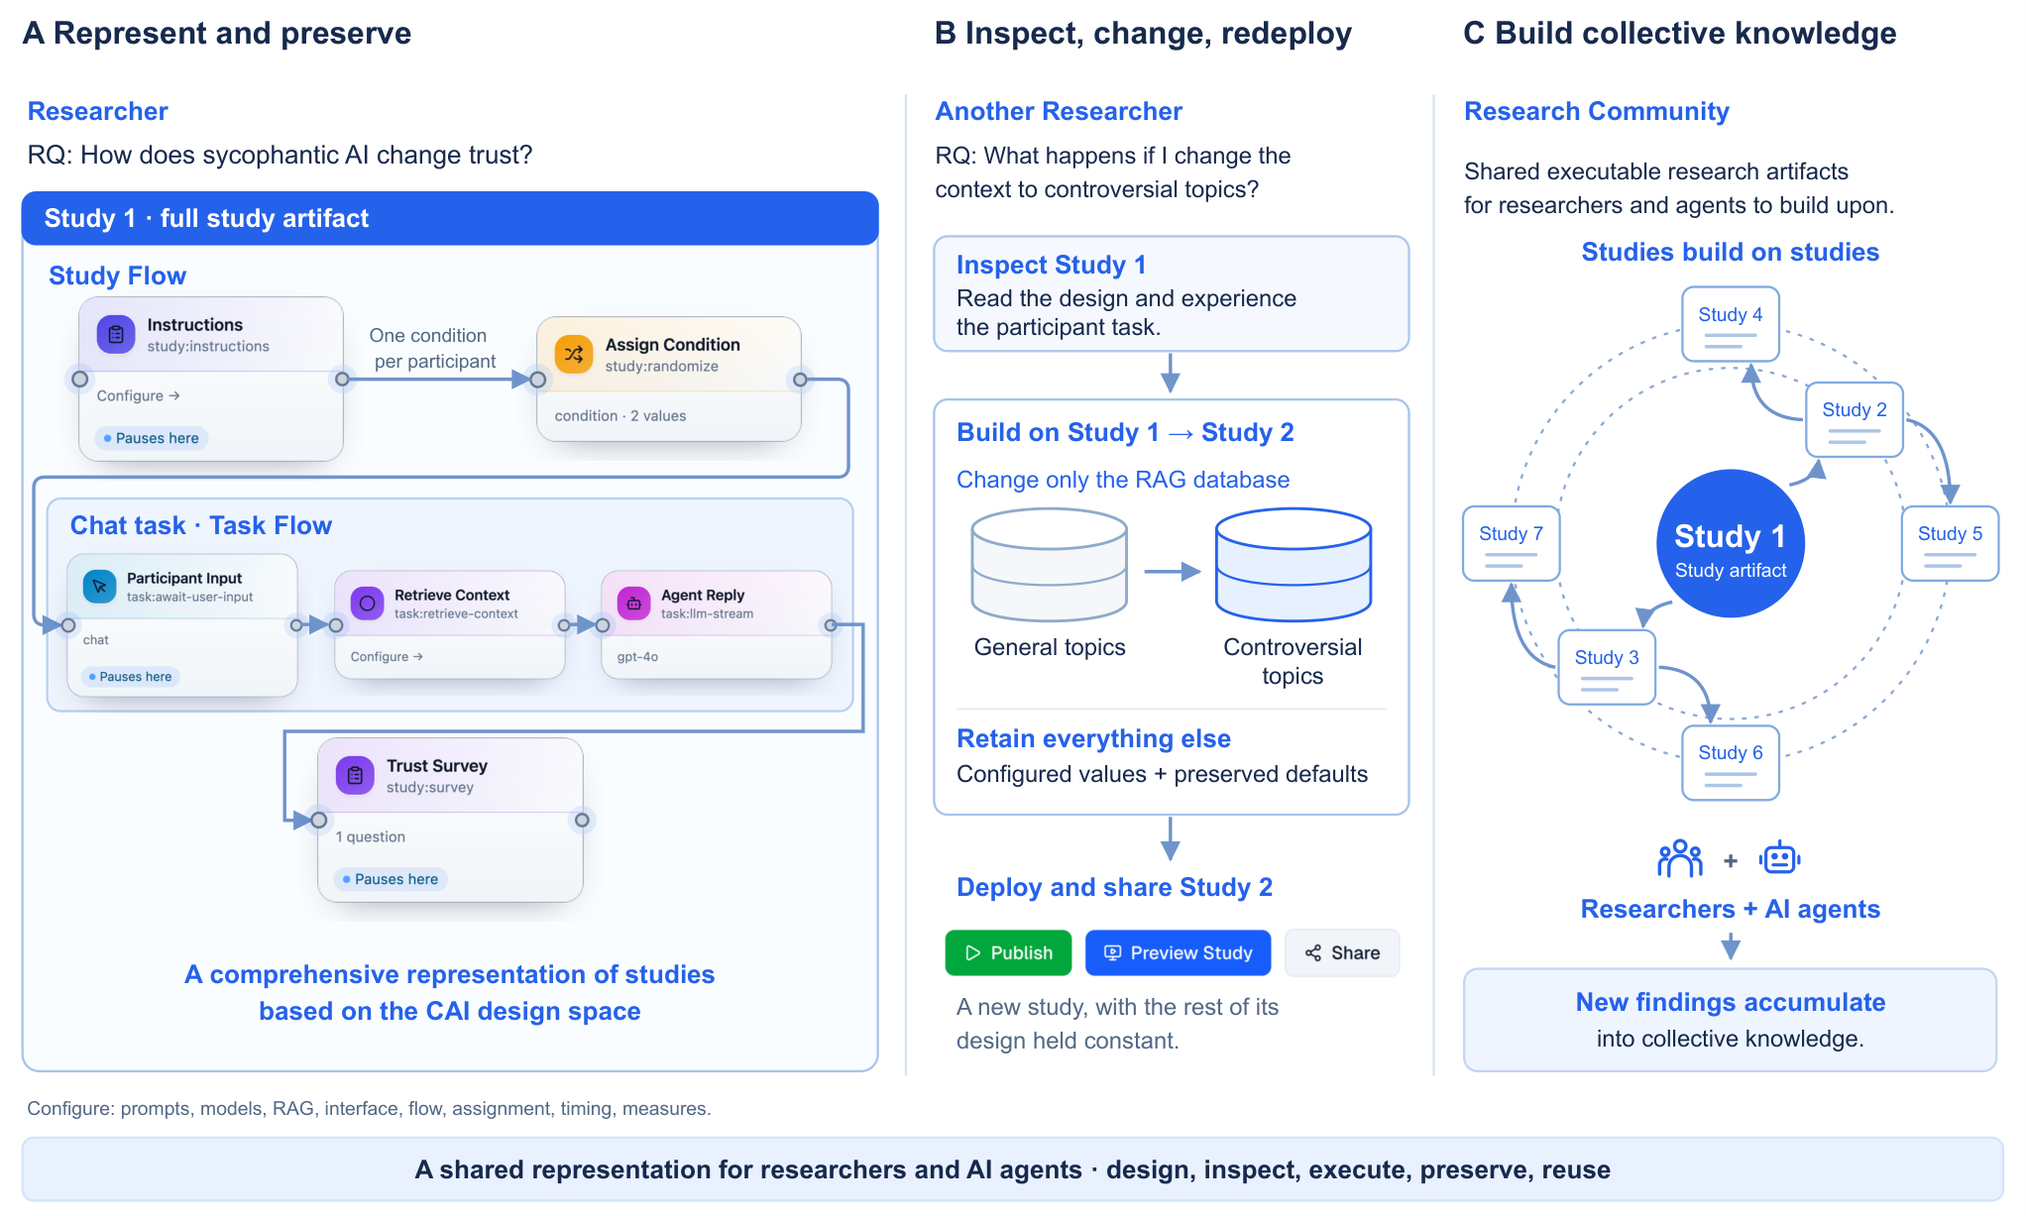Select the Study 5 card
This screenshot has width=2026, height=1216.
click(1950, 543)
